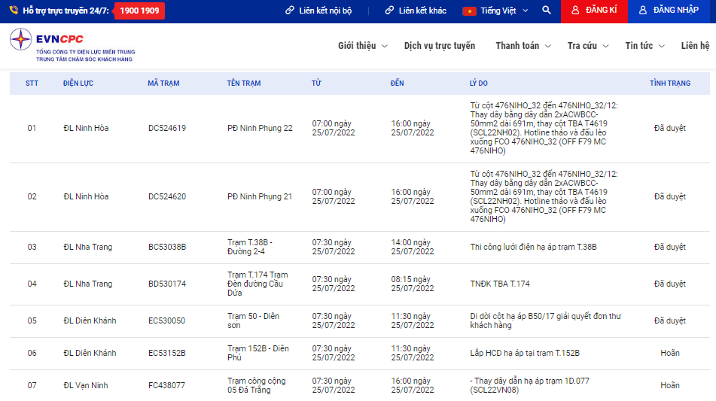Click the chain icon beside Liên kết khác

click(390, 11)
